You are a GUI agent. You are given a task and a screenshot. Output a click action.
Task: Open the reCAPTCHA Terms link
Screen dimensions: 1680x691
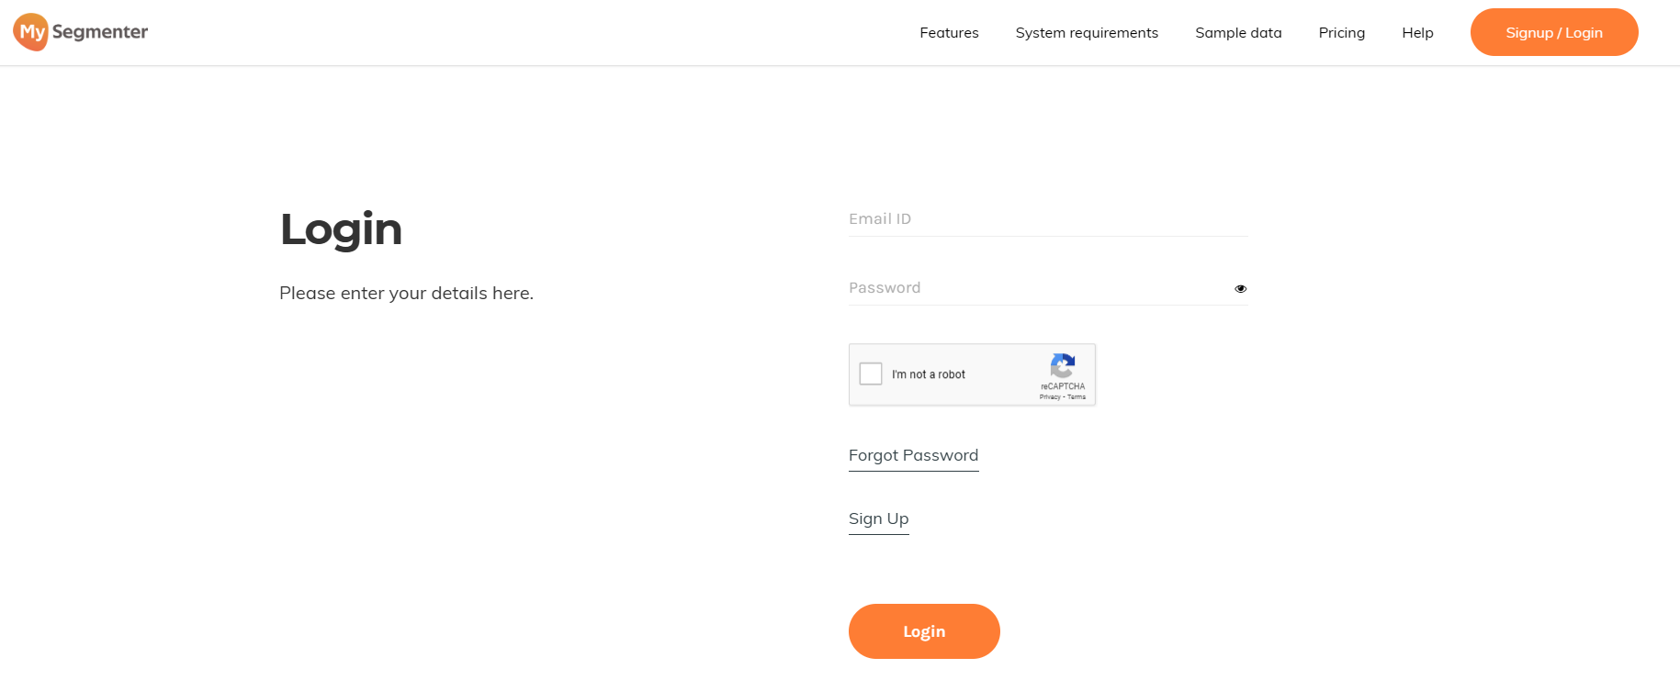coord(1077,396)
